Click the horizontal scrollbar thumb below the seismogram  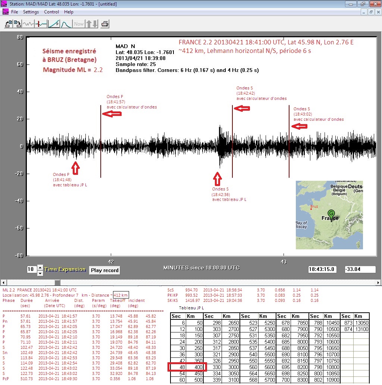click(57, 282)
